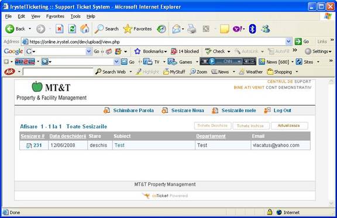The width and height of the screenshot is (337, 218).
Task: Open the Favorites star panel
Action: (137, 29)
